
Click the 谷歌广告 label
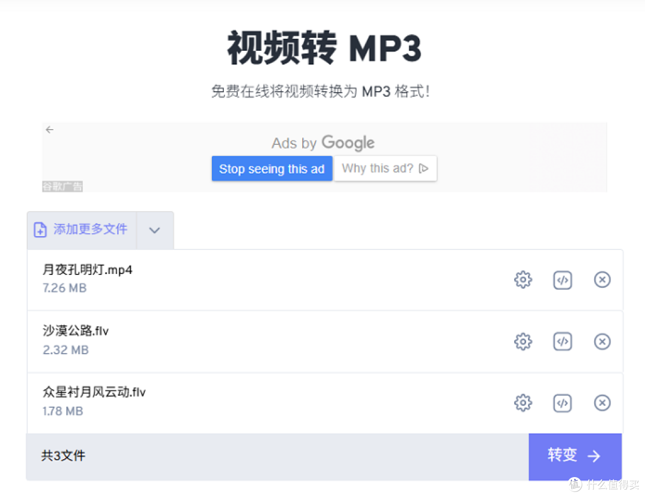(63, 187)
